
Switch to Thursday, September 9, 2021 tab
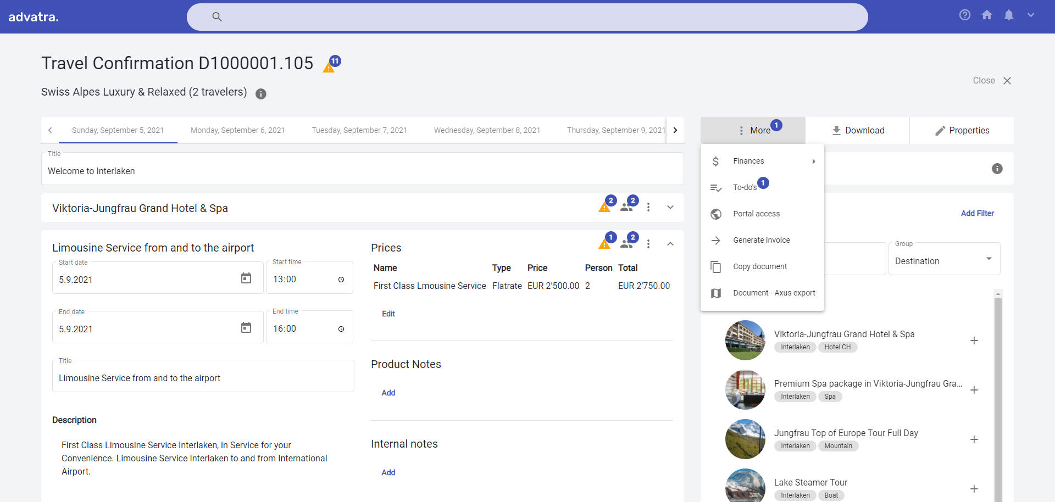(x=615, y=130)
